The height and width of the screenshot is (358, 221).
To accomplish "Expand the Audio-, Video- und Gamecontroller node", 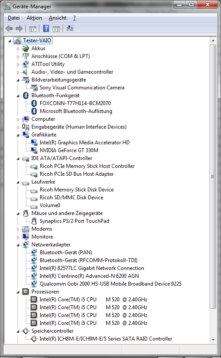I will point(18,72).
